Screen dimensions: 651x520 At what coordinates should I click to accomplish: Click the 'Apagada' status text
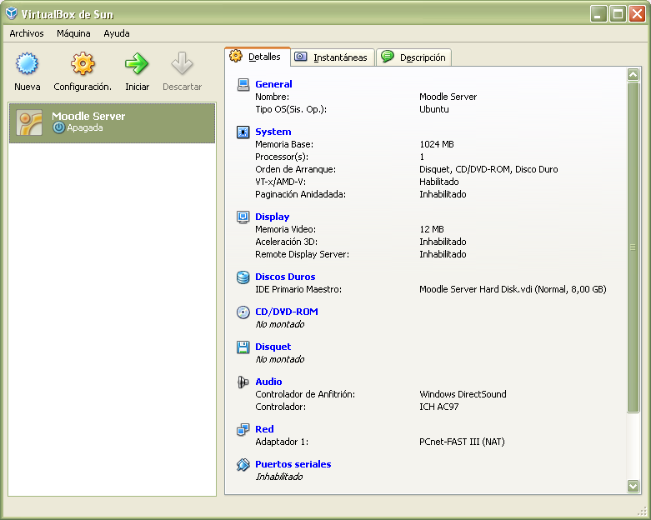coord(85,127)
